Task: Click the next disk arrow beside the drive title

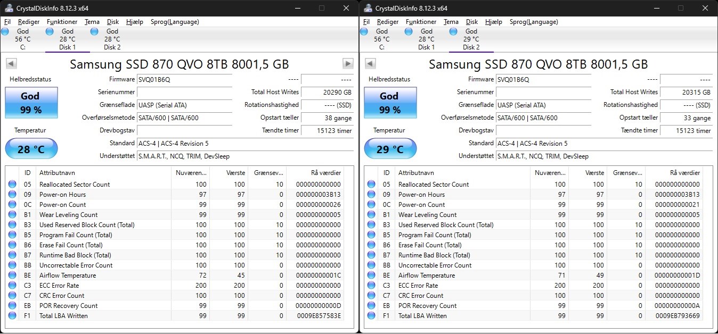Action: tap(348, 64)
